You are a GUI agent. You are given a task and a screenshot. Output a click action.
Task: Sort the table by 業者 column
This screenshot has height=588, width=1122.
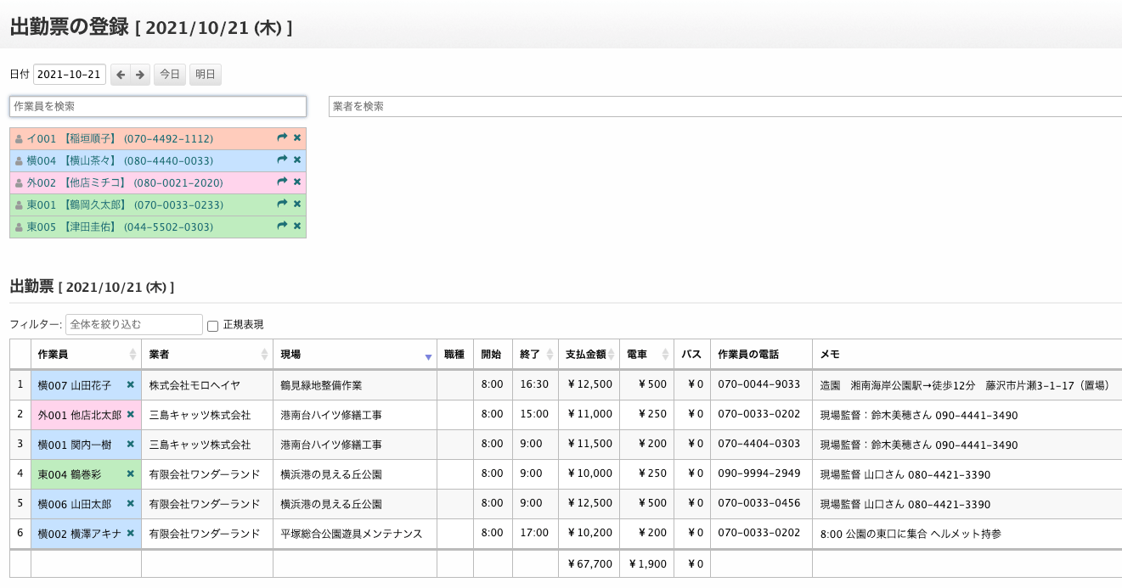[207, 354]
